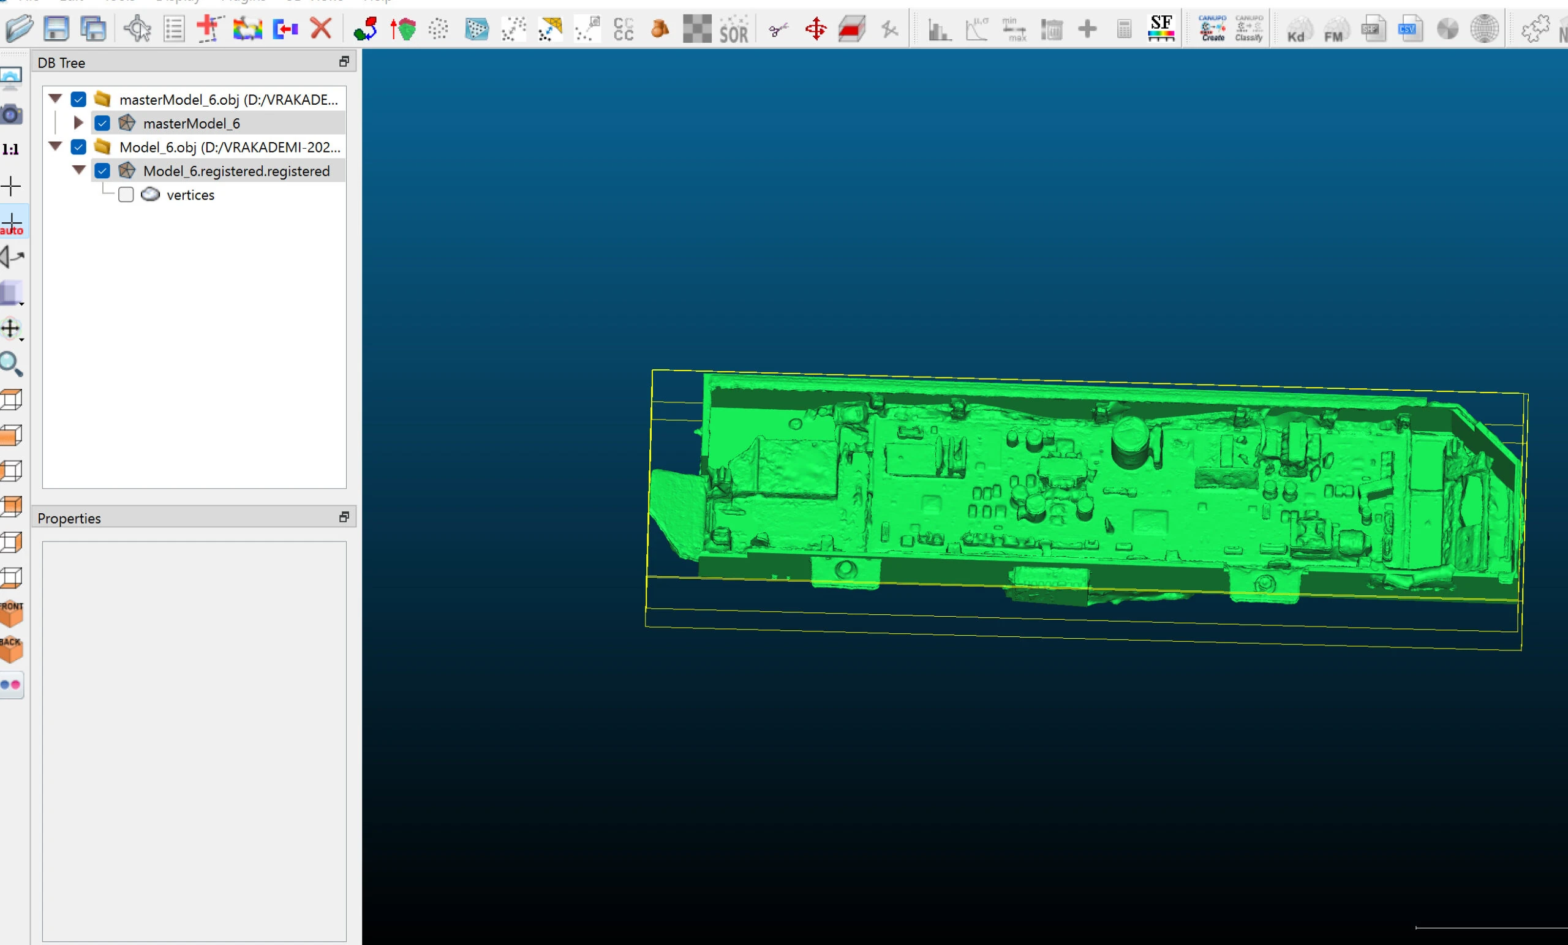Screen dimensions: 1568x945
Task: Select masterModel_6.obj entry in DB Tree
Action: coord(228,99)
